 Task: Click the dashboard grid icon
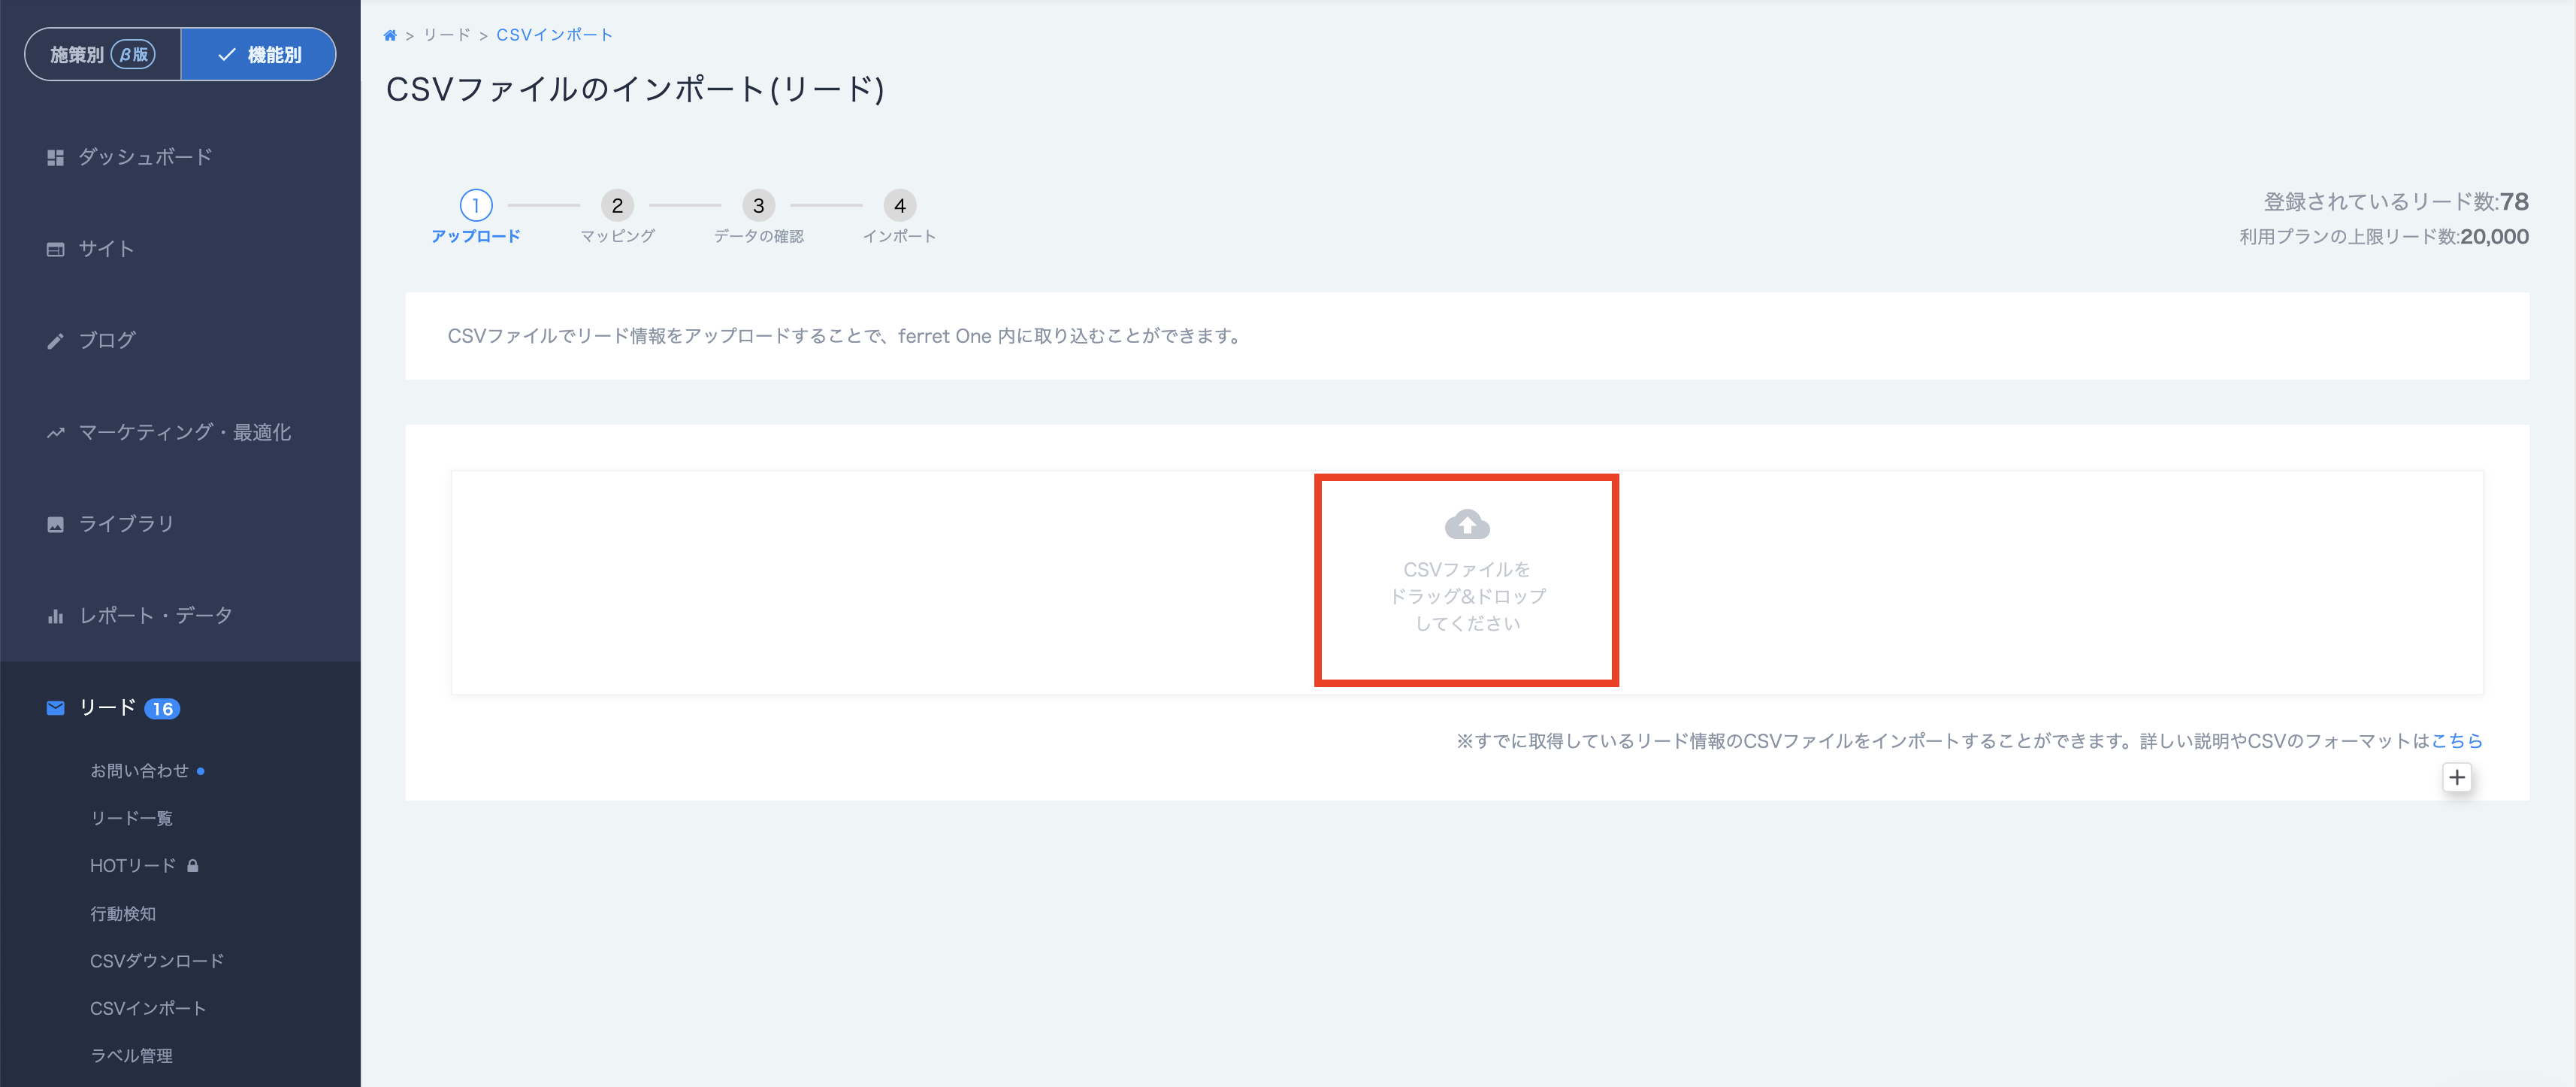(56, 157)
